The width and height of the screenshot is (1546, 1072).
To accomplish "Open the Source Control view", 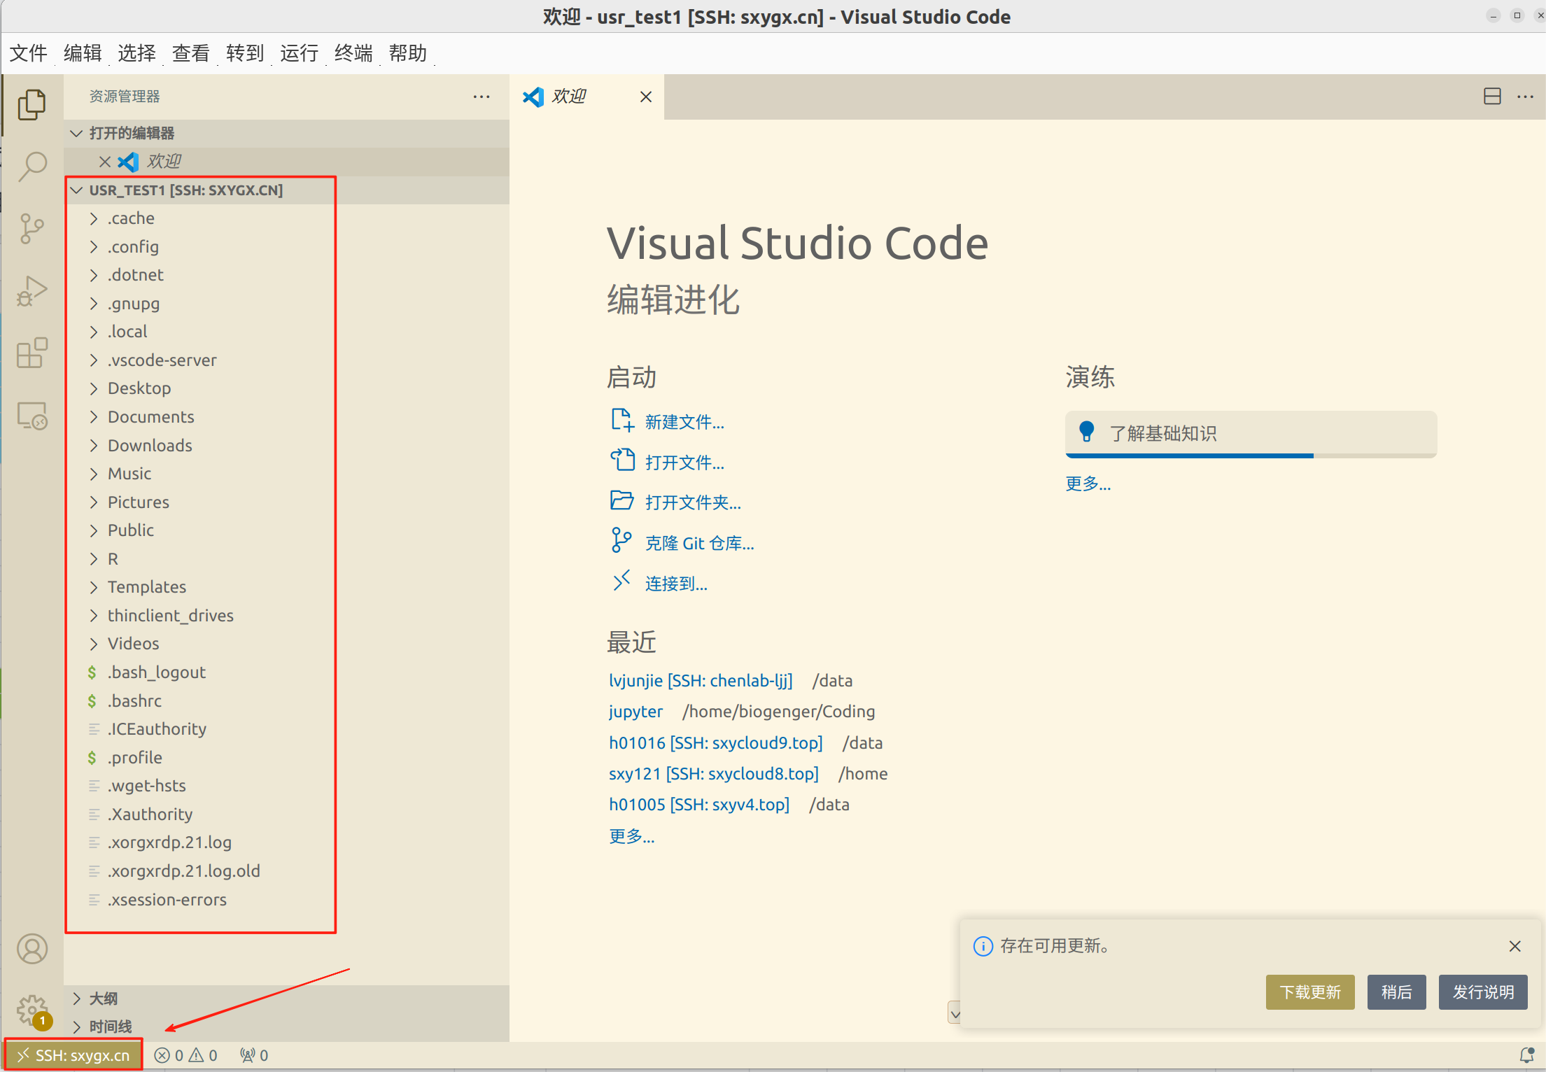I will pos(32,228).
